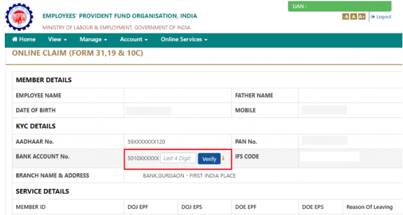Click the masked account number 5010XXXXXX
403x215 pixels.
143,158
